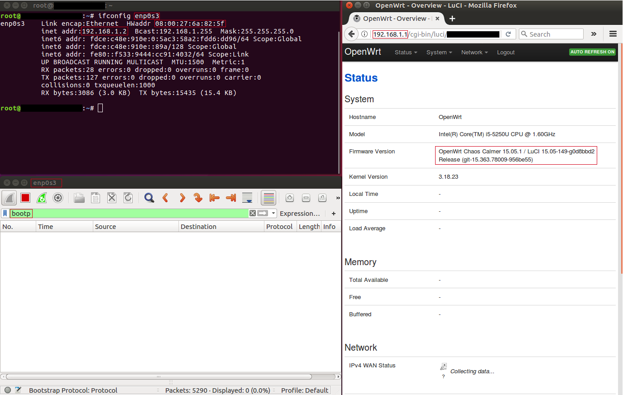
Task: Click the go-to-specific-packet curved arrow
Action: tap(198, 198)
